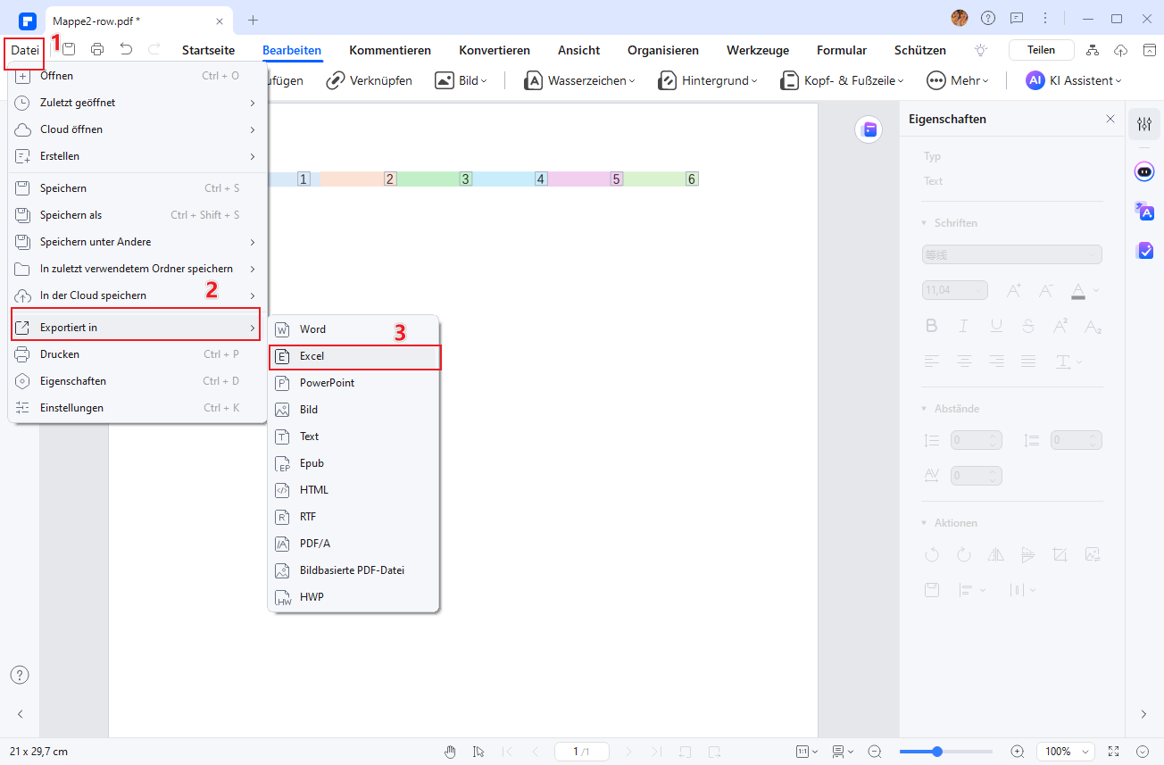Choose HWP export format
The image size is (1164, 765).
tap(354, 597)
